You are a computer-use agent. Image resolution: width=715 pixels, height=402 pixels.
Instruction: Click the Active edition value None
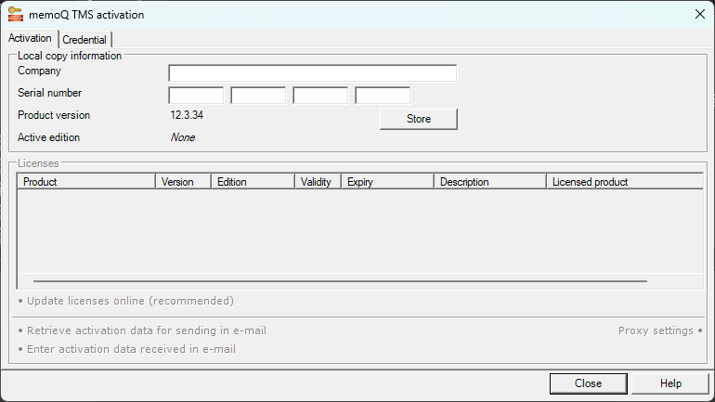tap(183, 137)
